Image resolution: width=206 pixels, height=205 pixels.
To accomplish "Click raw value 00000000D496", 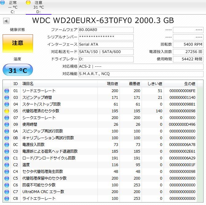I will 182,125.
